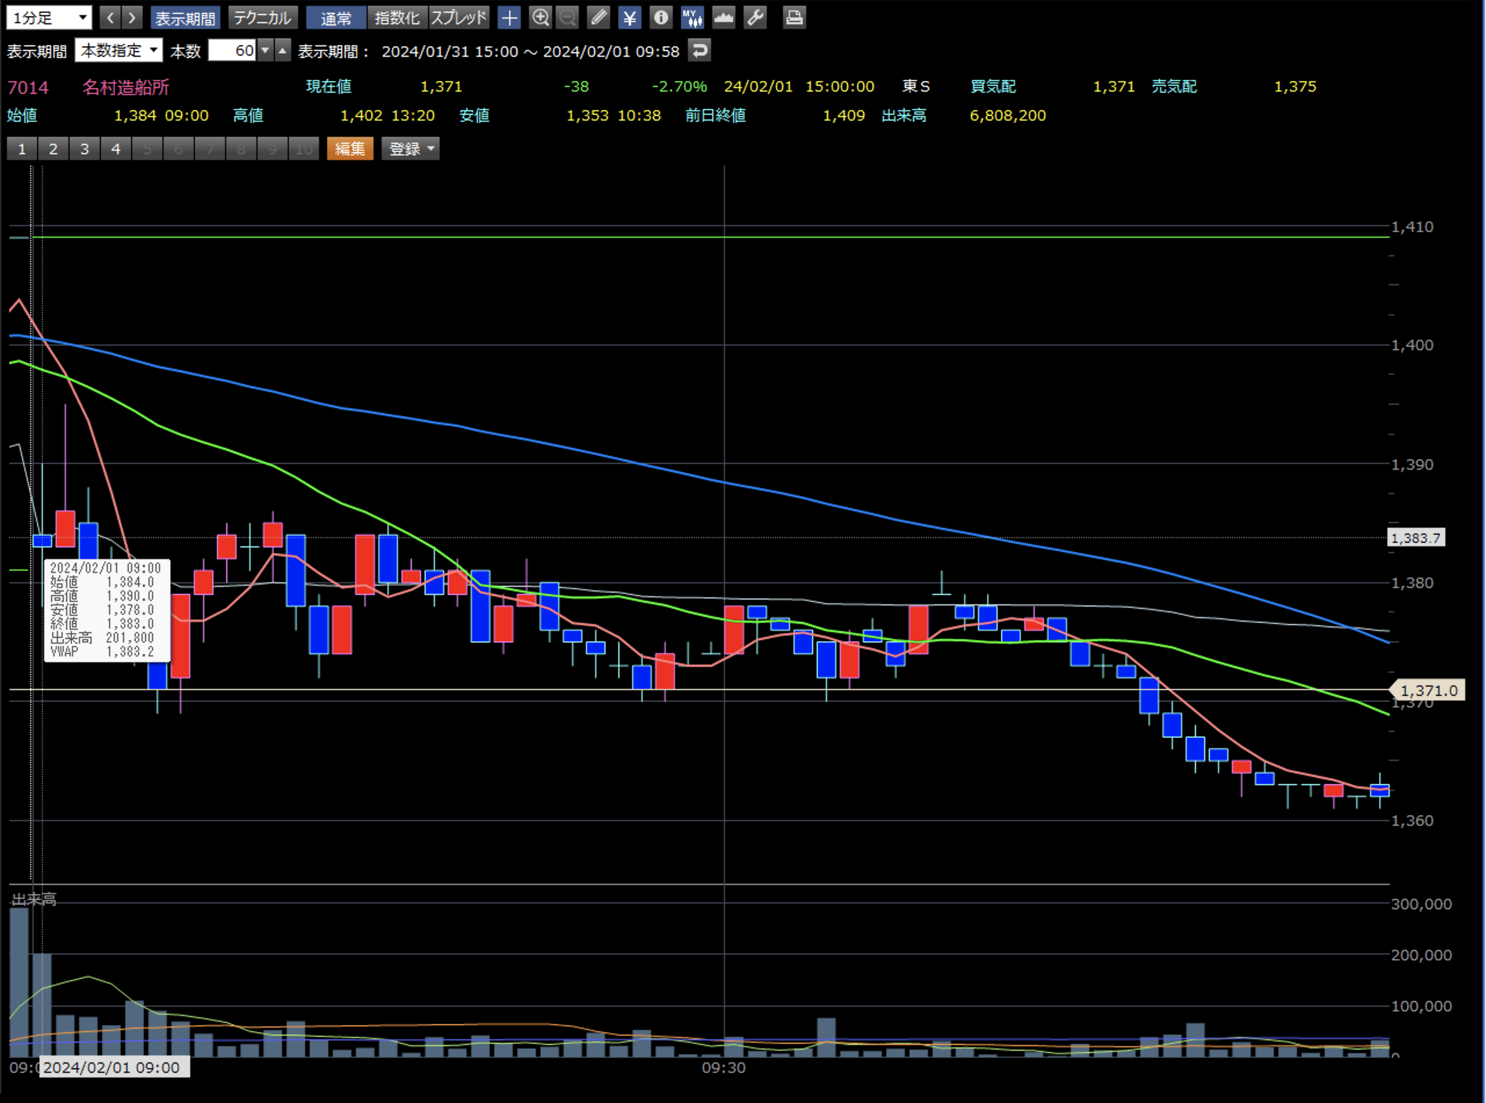This screenshot has width=1486, height=1103.
Task: Open the 1分足 timeframe dropdown
Action: coord(49,18)
